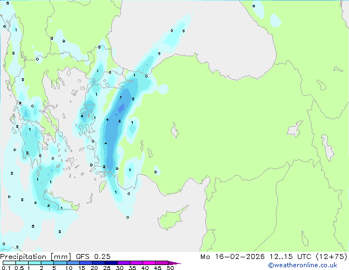Image resolution: width=349 pixels, height=270 pixels.
Task: Click the legend swatch between 35 and 40
Action: coord(136,263)
